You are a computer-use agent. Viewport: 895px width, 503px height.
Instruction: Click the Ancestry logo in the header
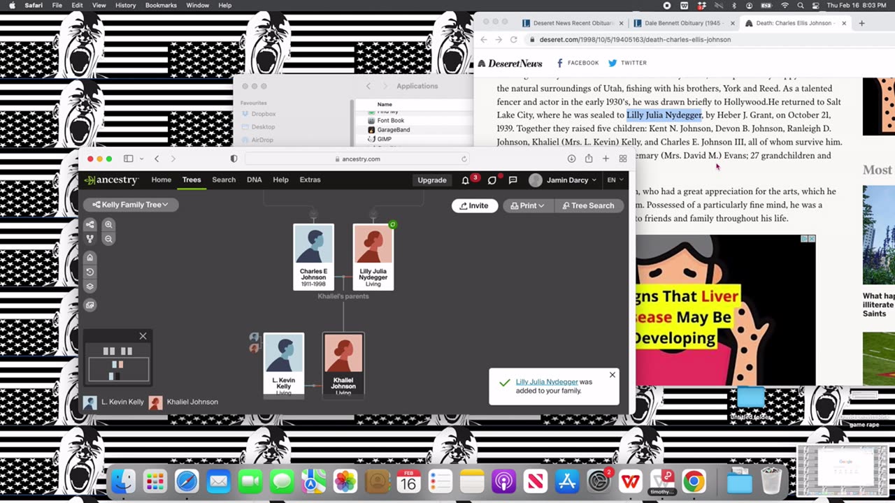pyautogui.click(x=111, y=180)
